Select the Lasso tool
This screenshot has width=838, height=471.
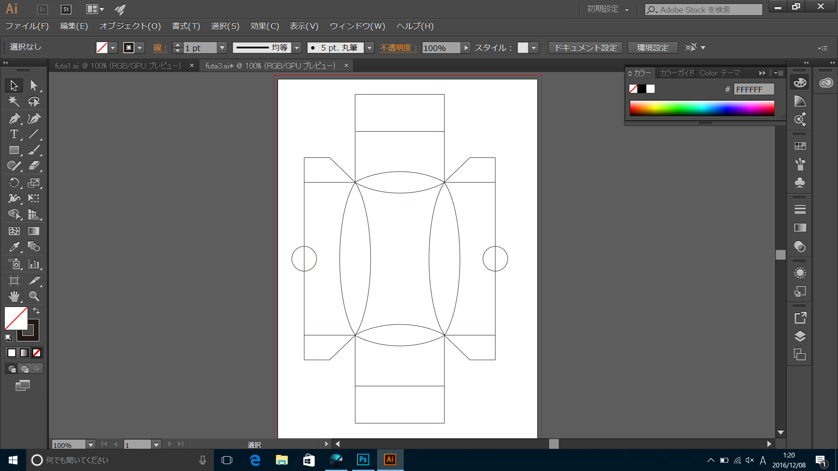[34, 101]
